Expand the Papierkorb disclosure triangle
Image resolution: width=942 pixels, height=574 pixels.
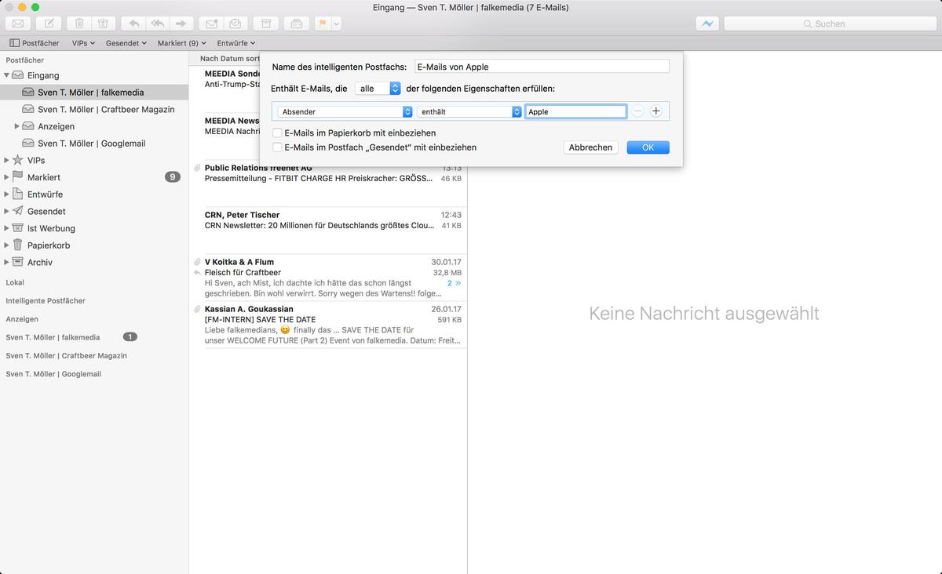[x=7, y=245]
